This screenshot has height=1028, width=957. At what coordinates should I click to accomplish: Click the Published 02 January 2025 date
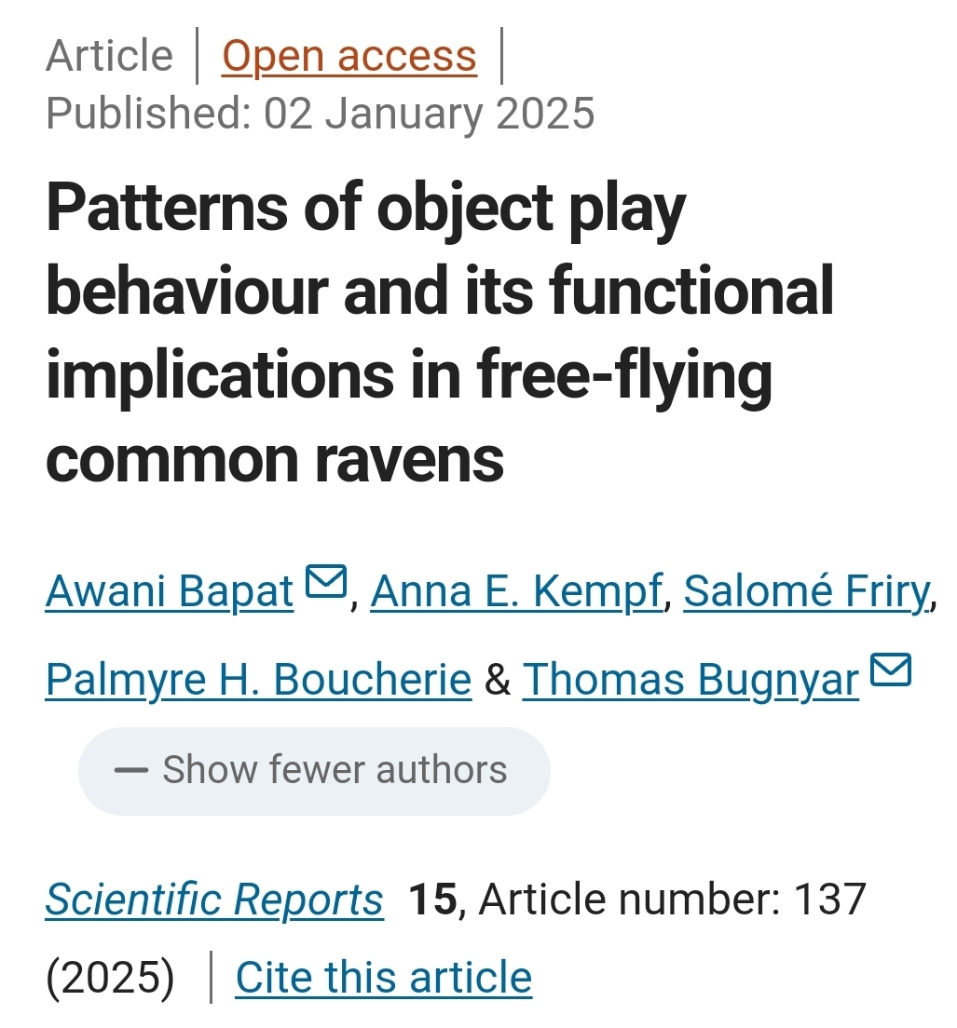[x=320, y=114]
